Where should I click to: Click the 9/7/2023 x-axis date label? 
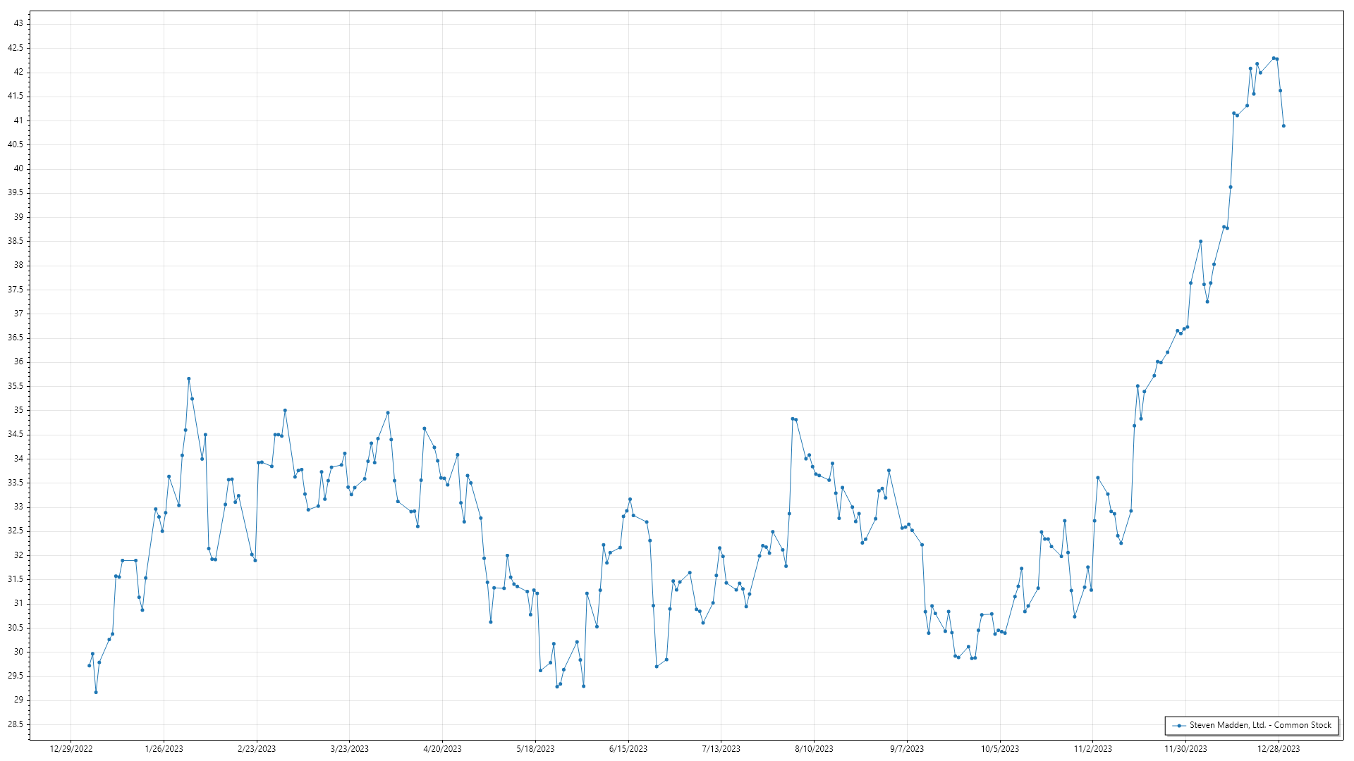pos(906,749)
